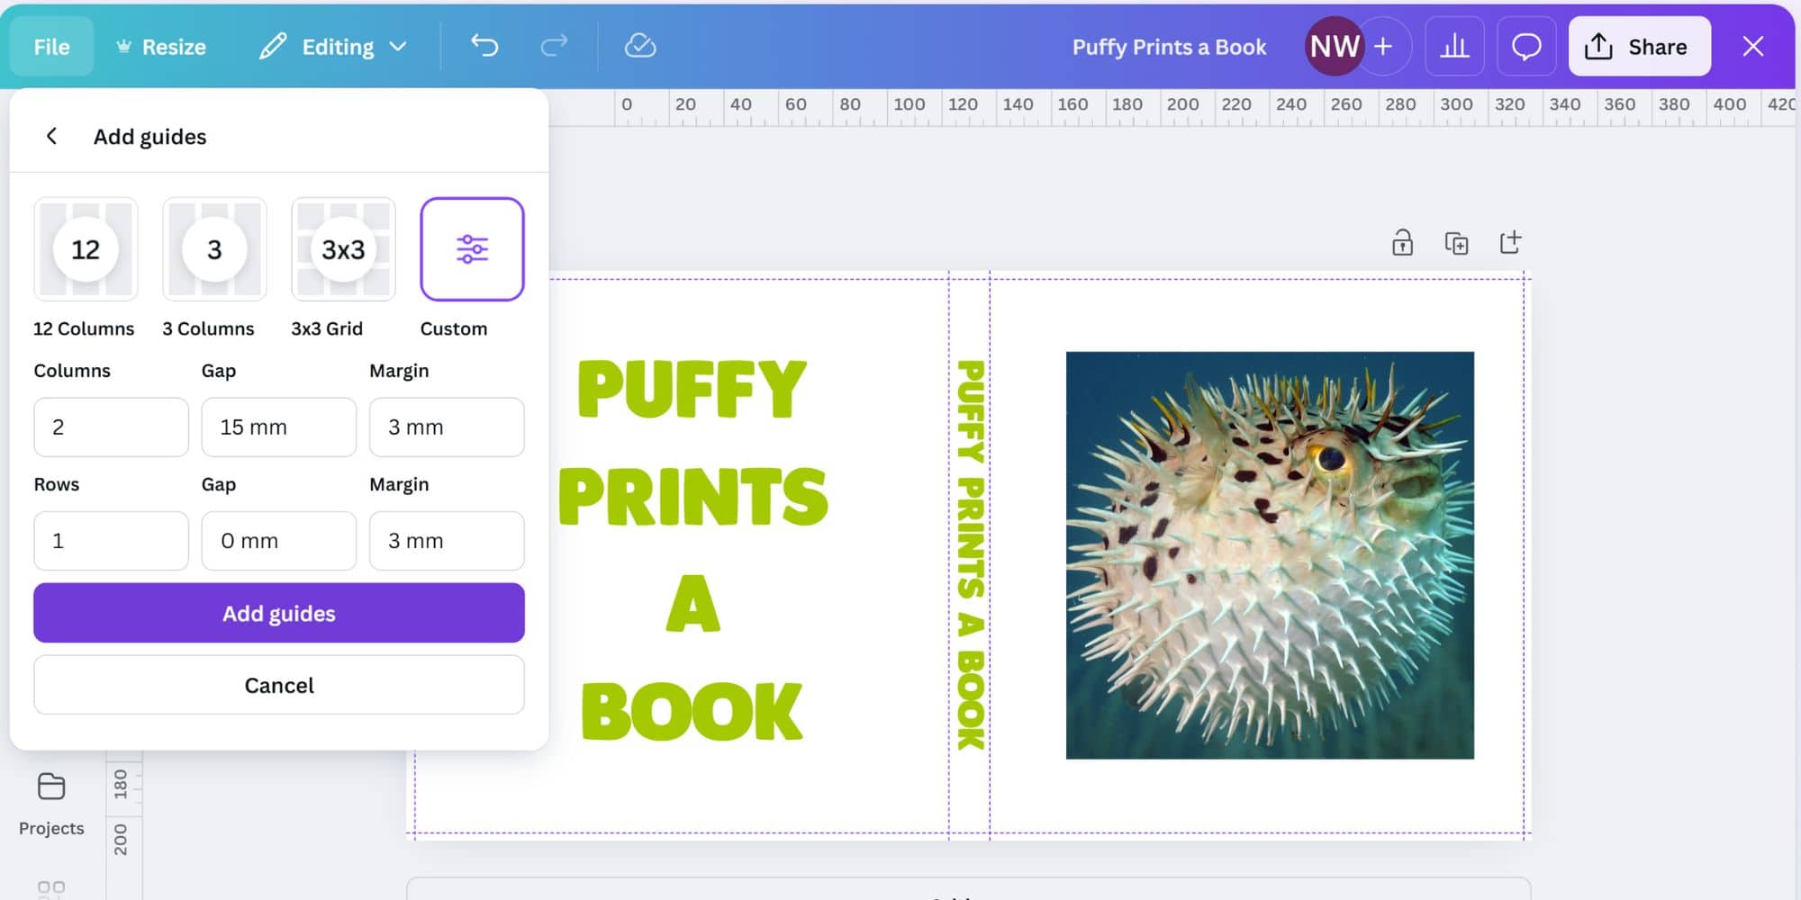The image size is (1801, 900).
Task: Click the cloud save status icon
Action: point(640,46)
